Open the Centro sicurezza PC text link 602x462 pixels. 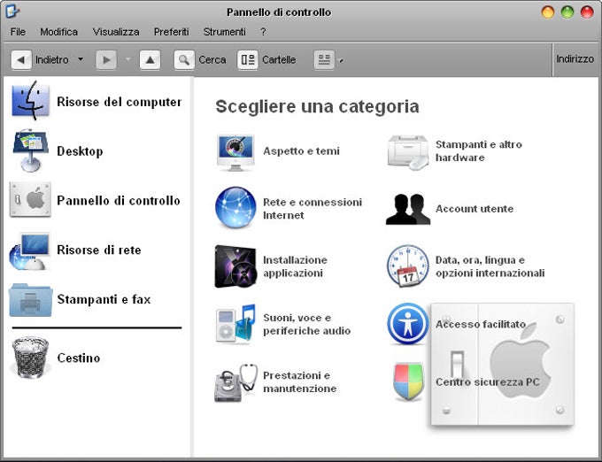[488, 382]
